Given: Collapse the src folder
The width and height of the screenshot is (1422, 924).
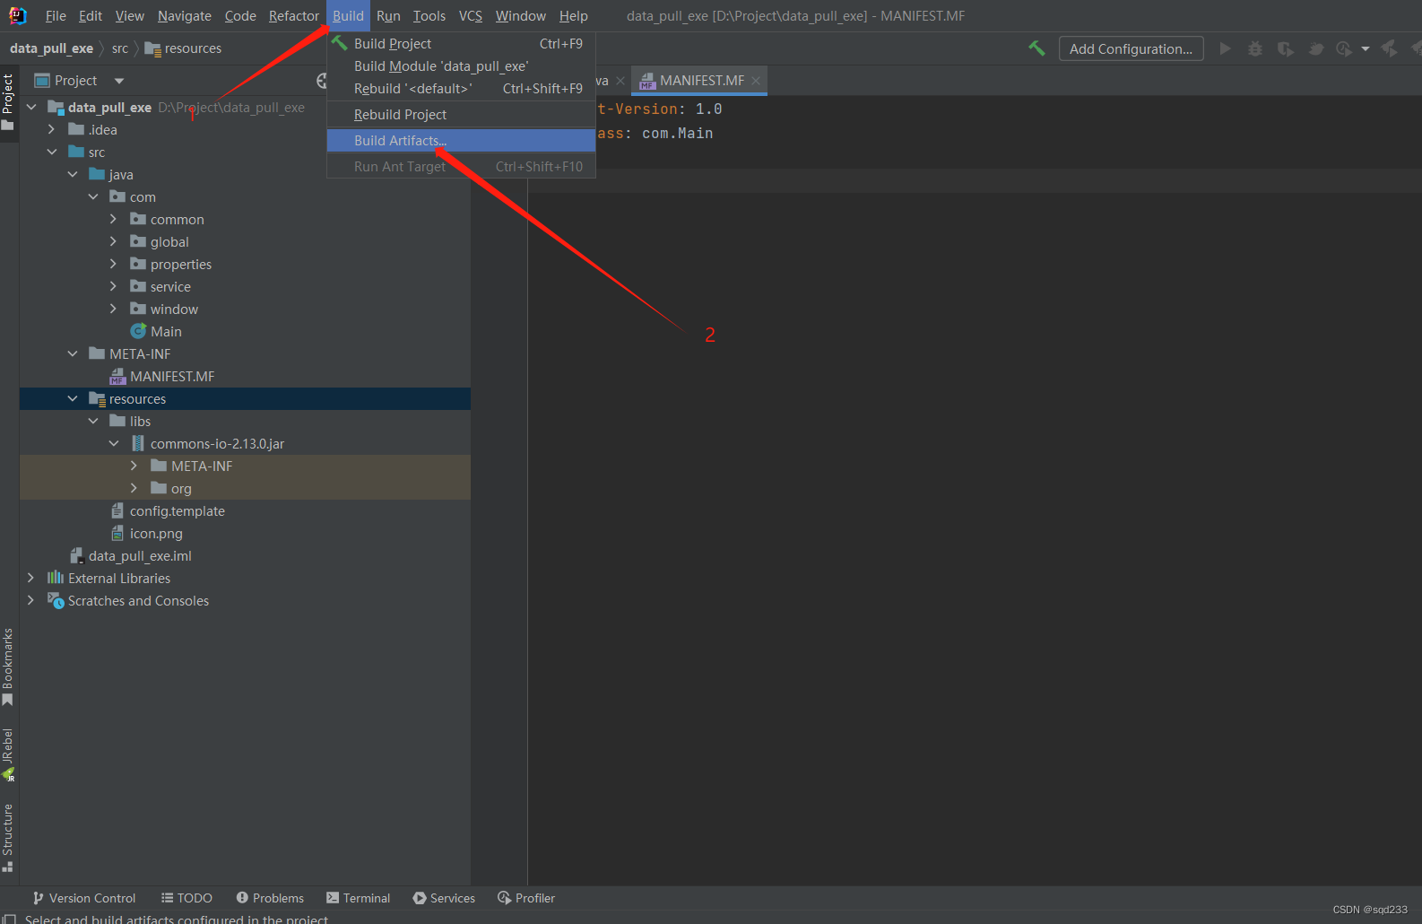Looking at the screenshot, I should pos(52,152).
